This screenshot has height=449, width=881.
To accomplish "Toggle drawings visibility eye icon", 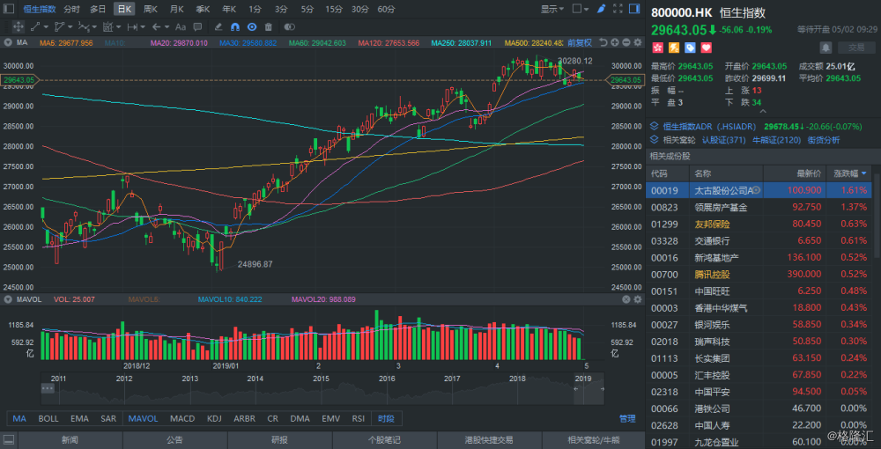I will click(252, 26).
